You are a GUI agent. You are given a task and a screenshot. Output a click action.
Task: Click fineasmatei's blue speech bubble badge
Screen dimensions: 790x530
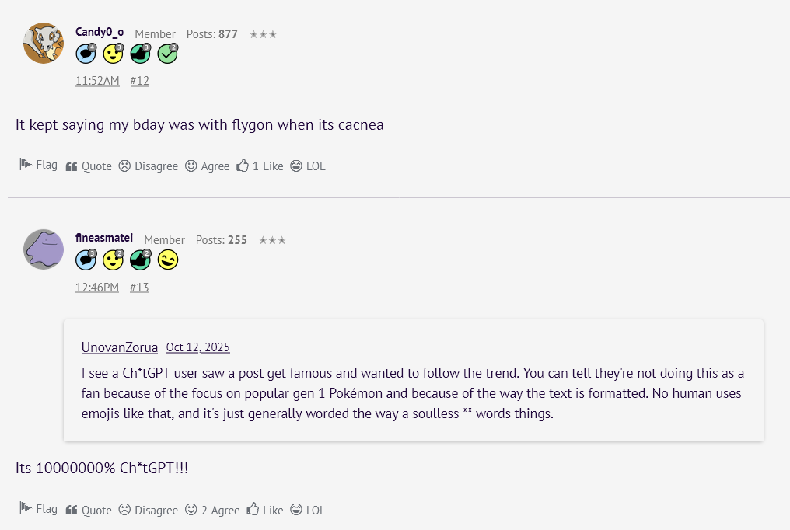click(x=86, y=260)
